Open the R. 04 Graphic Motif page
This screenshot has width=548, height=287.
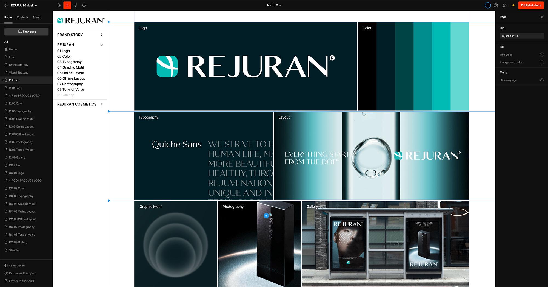click(x=21, y=119)
